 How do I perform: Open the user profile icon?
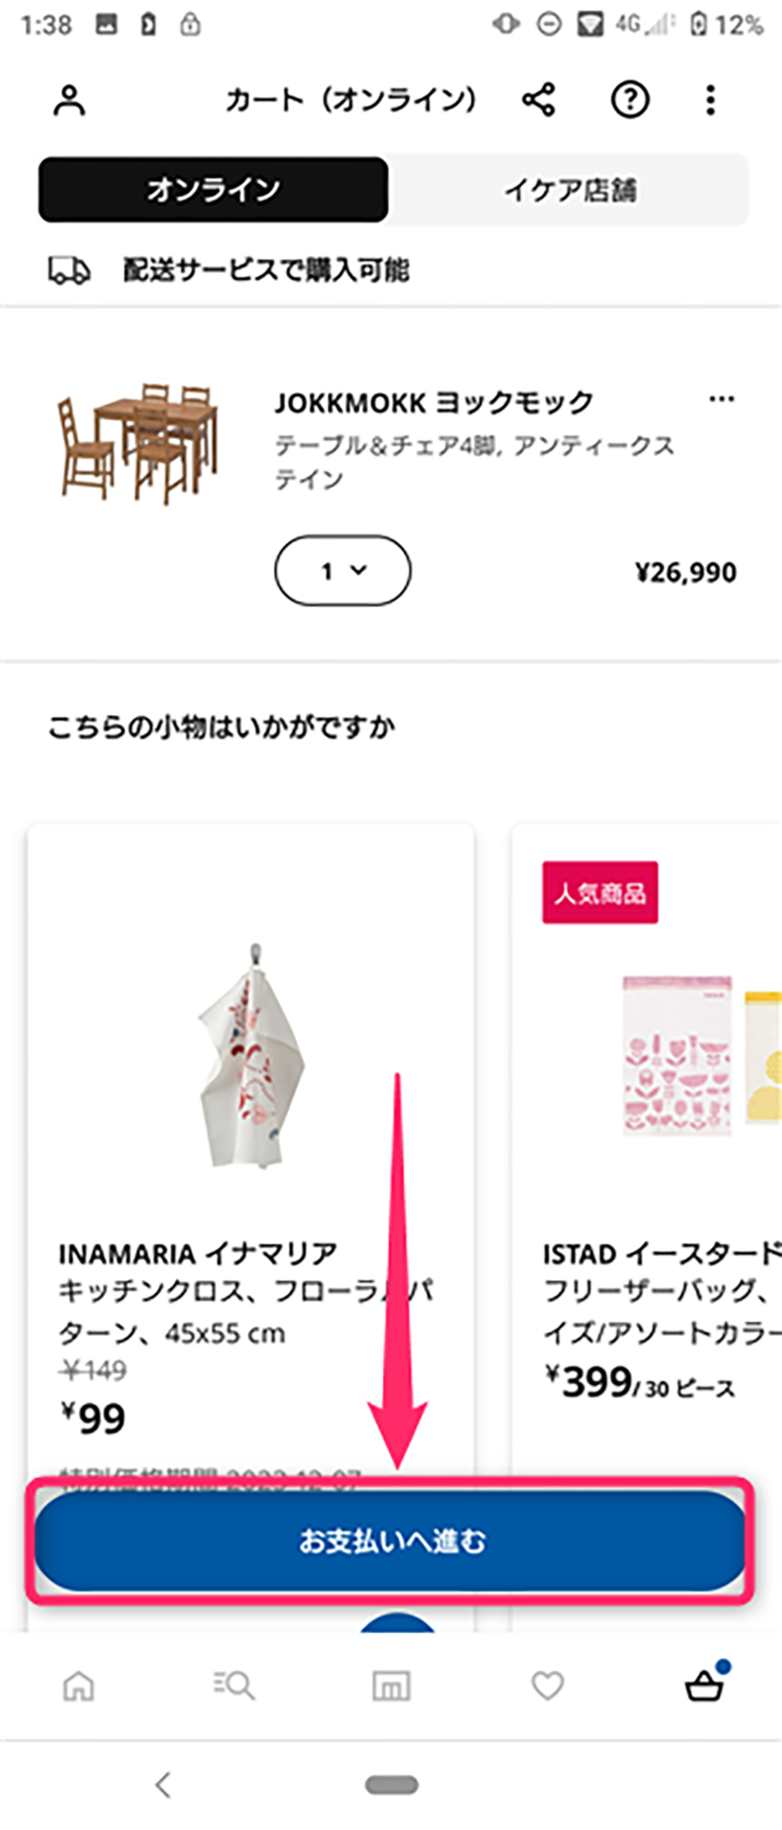tap(69, 99)
